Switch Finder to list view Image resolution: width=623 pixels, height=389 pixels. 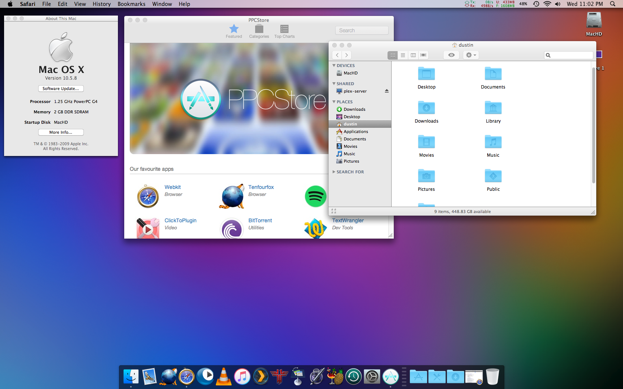click(403, 55)
